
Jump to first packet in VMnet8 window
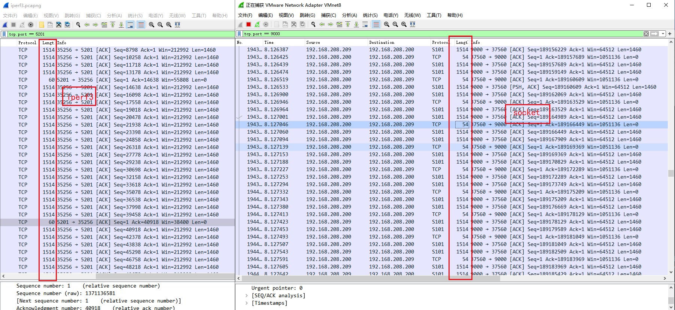(348, 24)
